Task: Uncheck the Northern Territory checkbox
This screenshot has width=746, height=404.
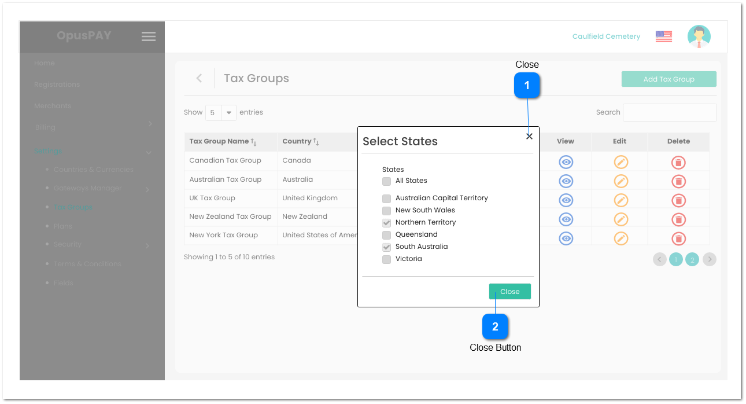Action: coord(386,223)
